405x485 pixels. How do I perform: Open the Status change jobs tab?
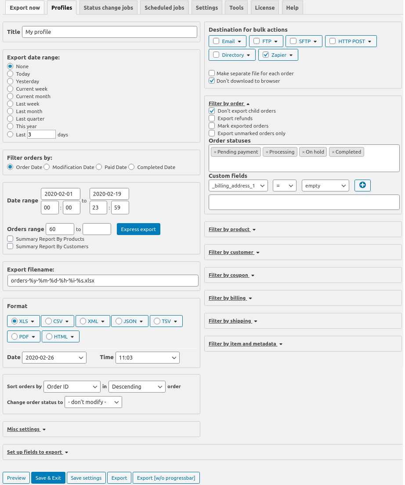[108, 8]
